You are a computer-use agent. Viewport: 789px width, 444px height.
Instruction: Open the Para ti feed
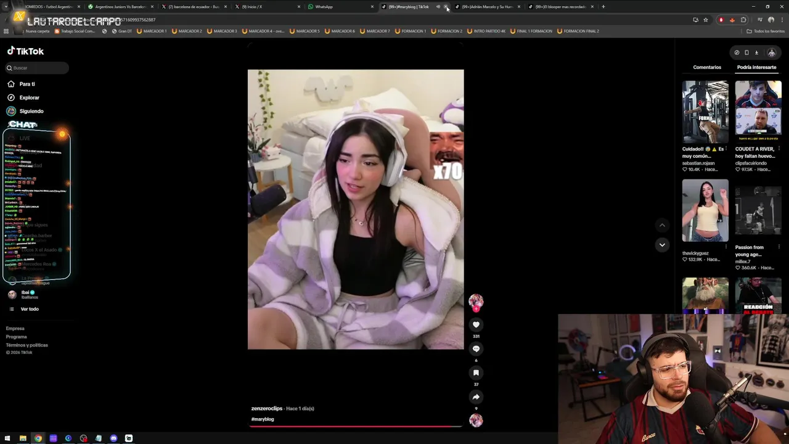coord(21,84)
